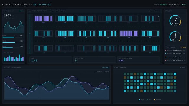
Task: Open the BGP session f… ticket
Action: [x=175, y=60]
